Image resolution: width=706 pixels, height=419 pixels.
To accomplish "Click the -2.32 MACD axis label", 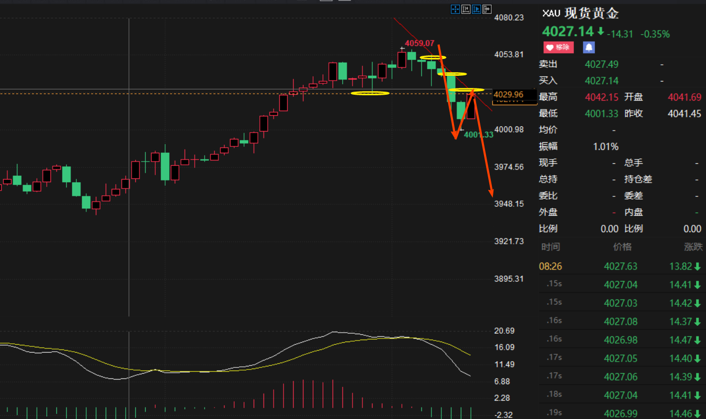I will click(x=504, y=415).
